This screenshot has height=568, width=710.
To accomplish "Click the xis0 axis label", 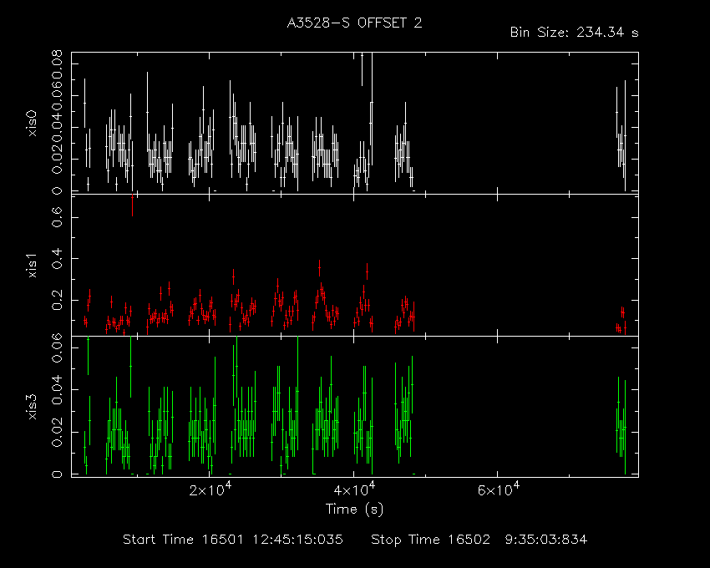I will [x=32, y=124].
